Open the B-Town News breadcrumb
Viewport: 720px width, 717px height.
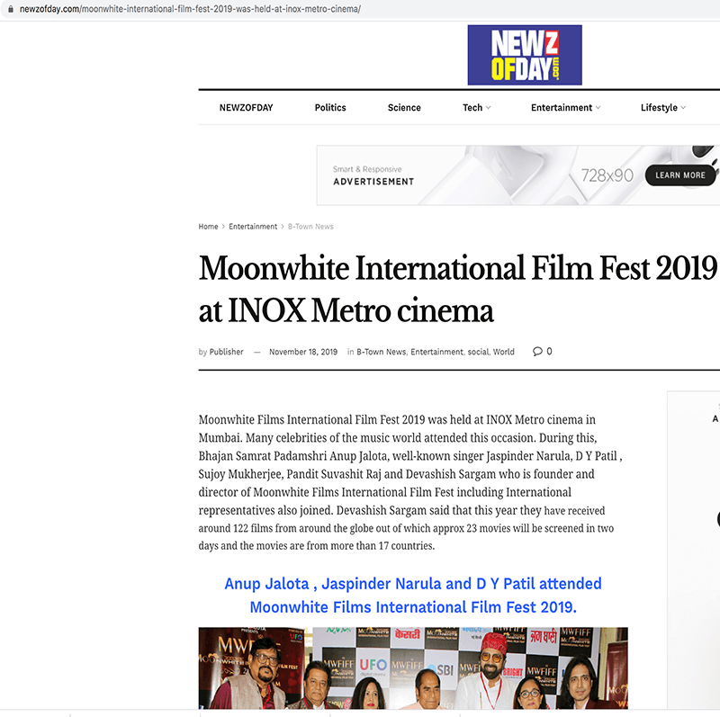(x=310, y=227)
